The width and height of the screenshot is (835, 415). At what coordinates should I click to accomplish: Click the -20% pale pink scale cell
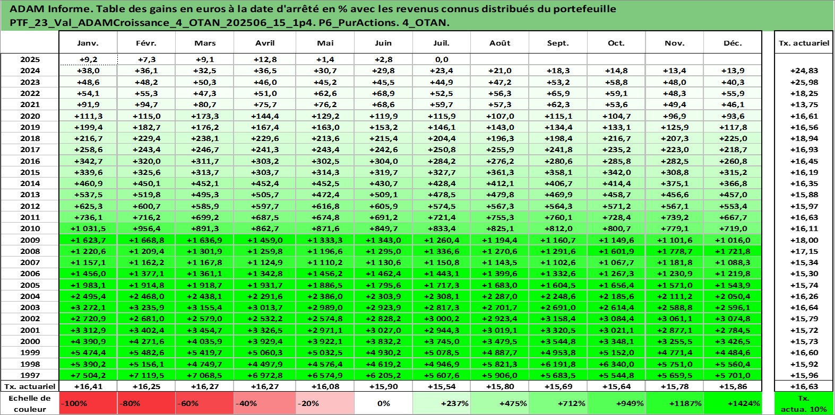(x=325, y=403)
